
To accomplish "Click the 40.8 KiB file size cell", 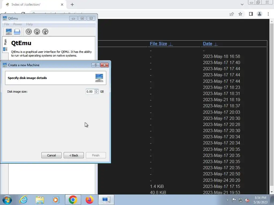I will point(158,192).
